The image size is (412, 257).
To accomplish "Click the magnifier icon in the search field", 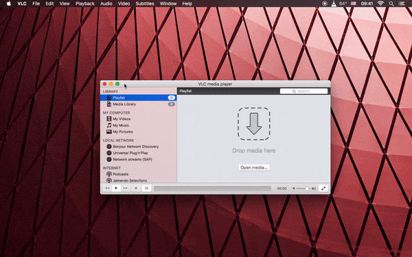I will (294, 91).
